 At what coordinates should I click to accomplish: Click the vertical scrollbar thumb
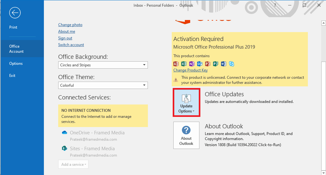pyautogui.click(x=323, y=116)
